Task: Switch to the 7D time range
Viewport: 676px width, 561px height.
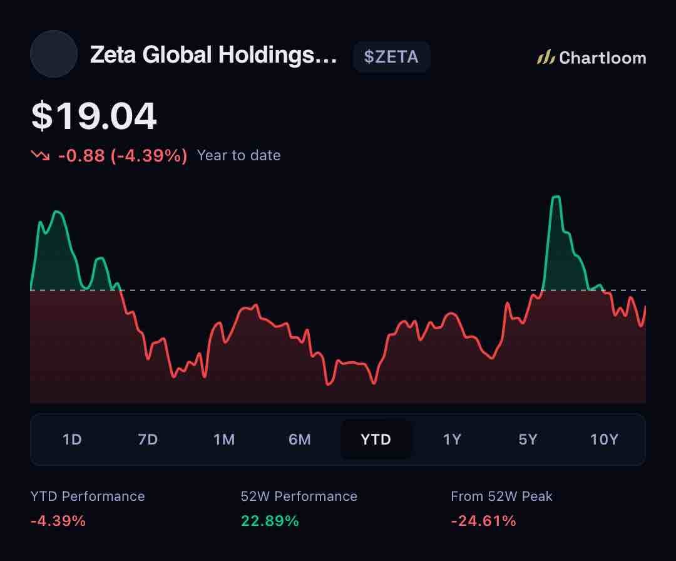Action: point(148,440)
